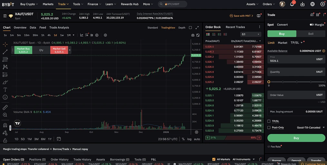
Task: Open the Fee Rate link
Action: [274, 147]
